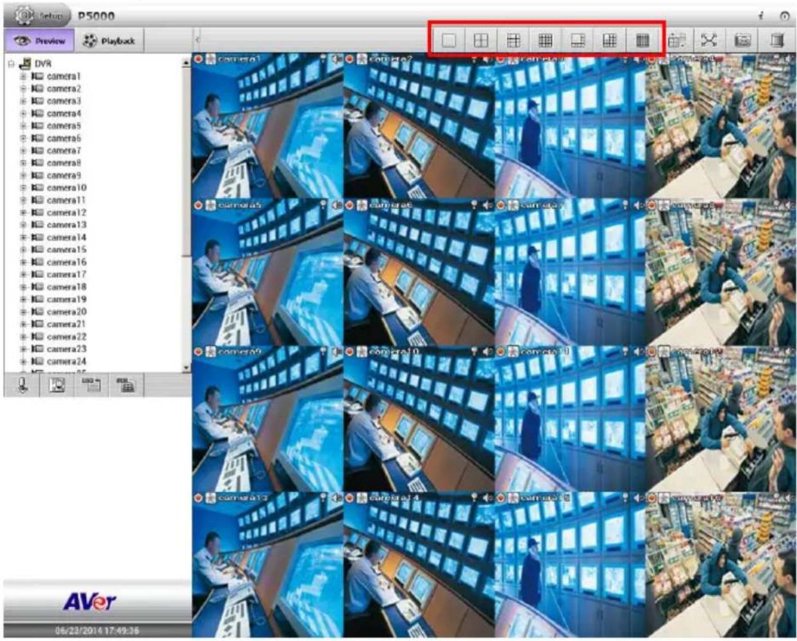Switch to the Playback tab

click(x=110, y=41)
